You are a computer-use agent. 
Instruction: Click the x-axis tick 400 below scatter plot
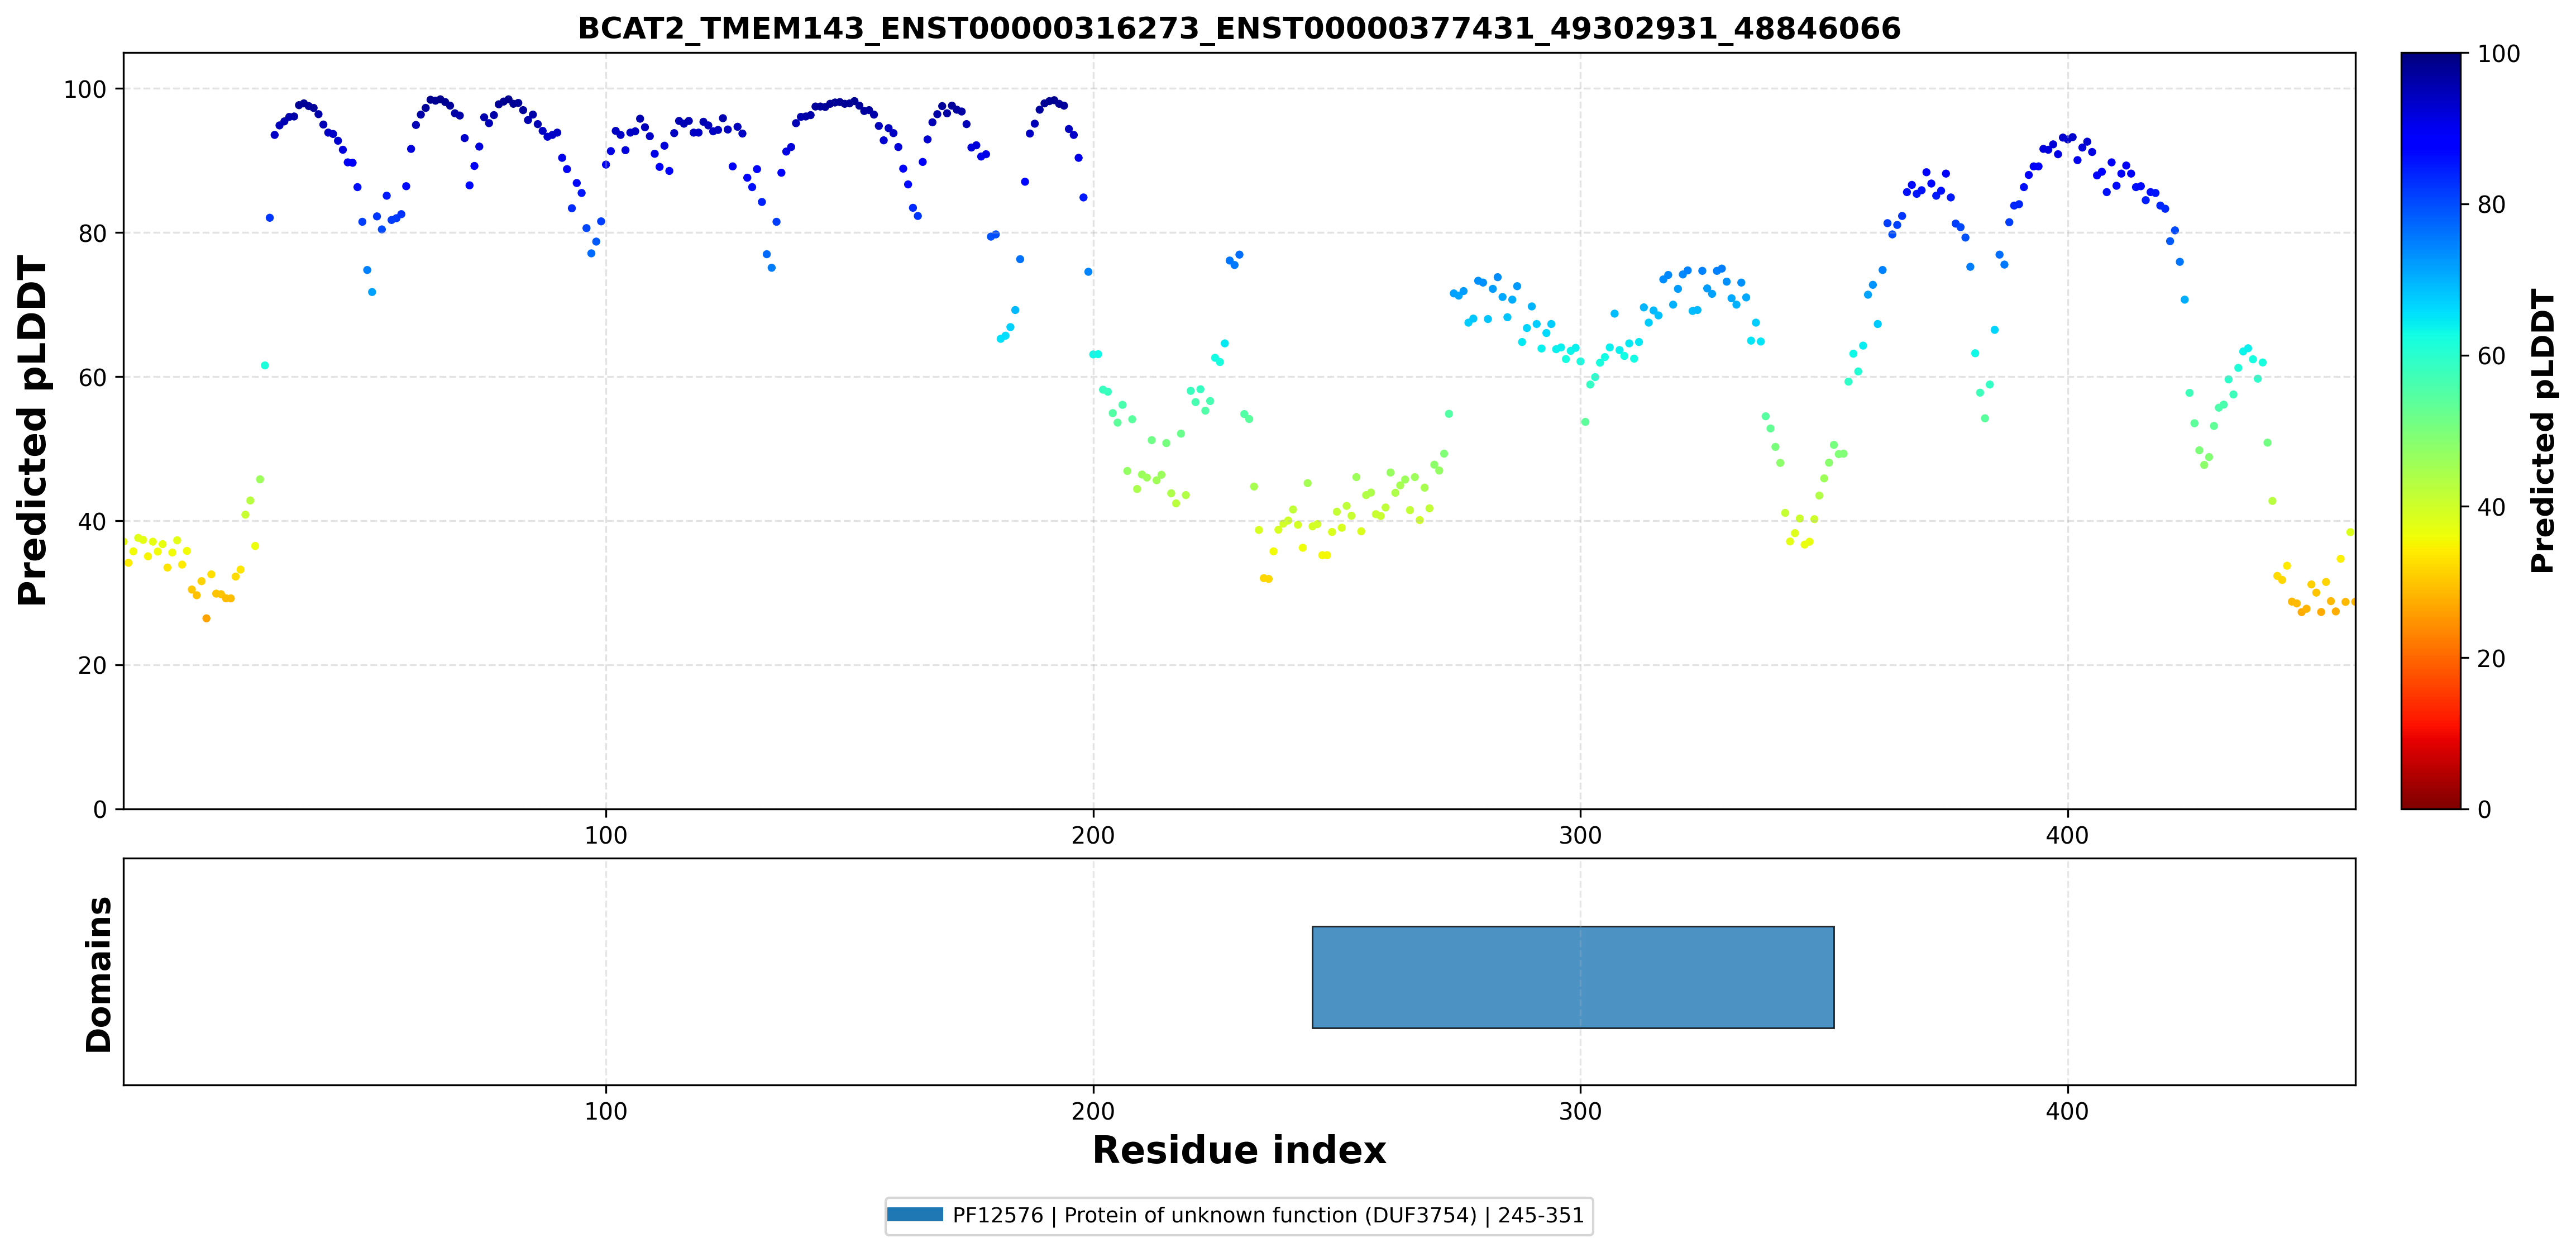coord(2067,836)
